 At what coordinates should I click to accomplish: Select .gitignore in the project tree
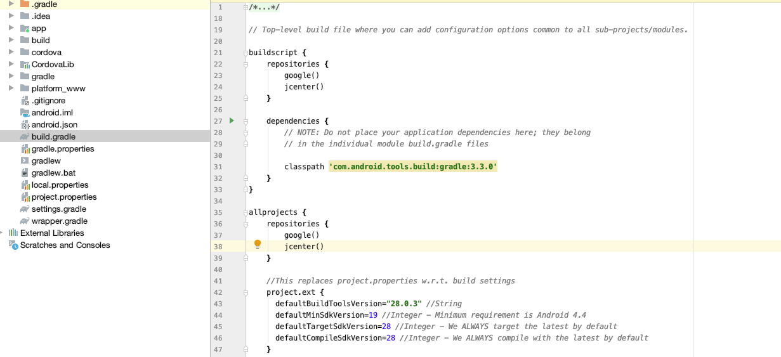click(48, 100)
